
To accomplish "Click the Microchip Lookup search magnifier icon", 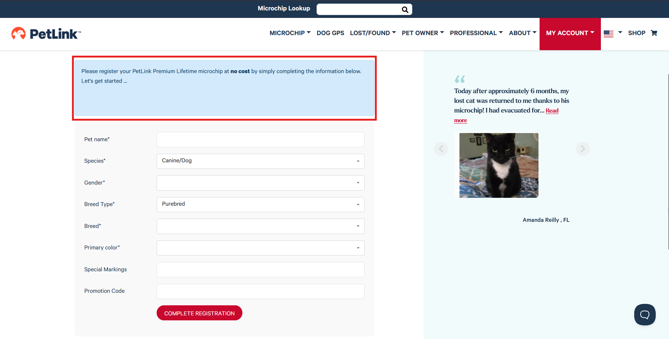I will [x=405, y=10].
